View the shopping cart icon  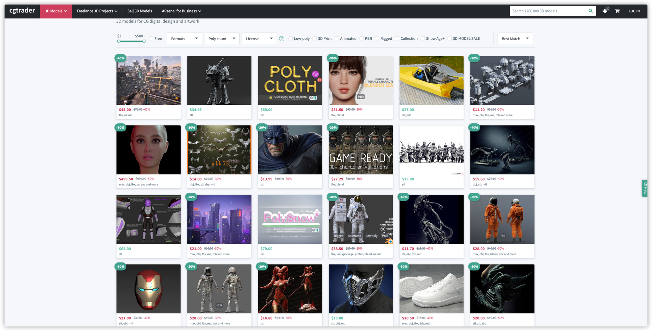coord(617,11)
